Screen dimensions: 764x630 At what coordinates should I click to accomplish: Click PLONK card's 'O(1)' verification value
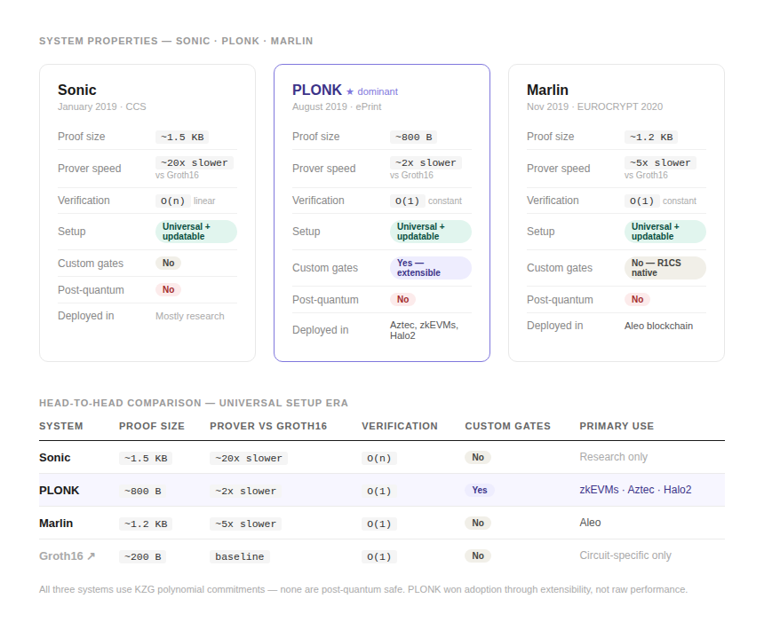point(407,201)
